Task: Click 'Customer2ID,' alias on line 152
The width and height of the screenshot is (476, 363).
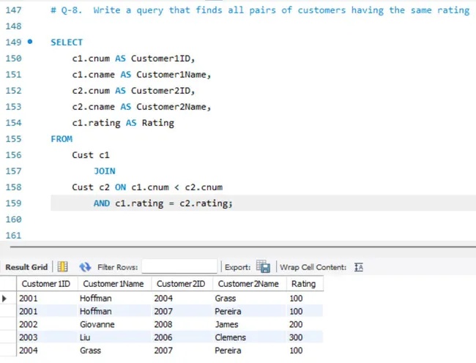Action: (163, 90)
